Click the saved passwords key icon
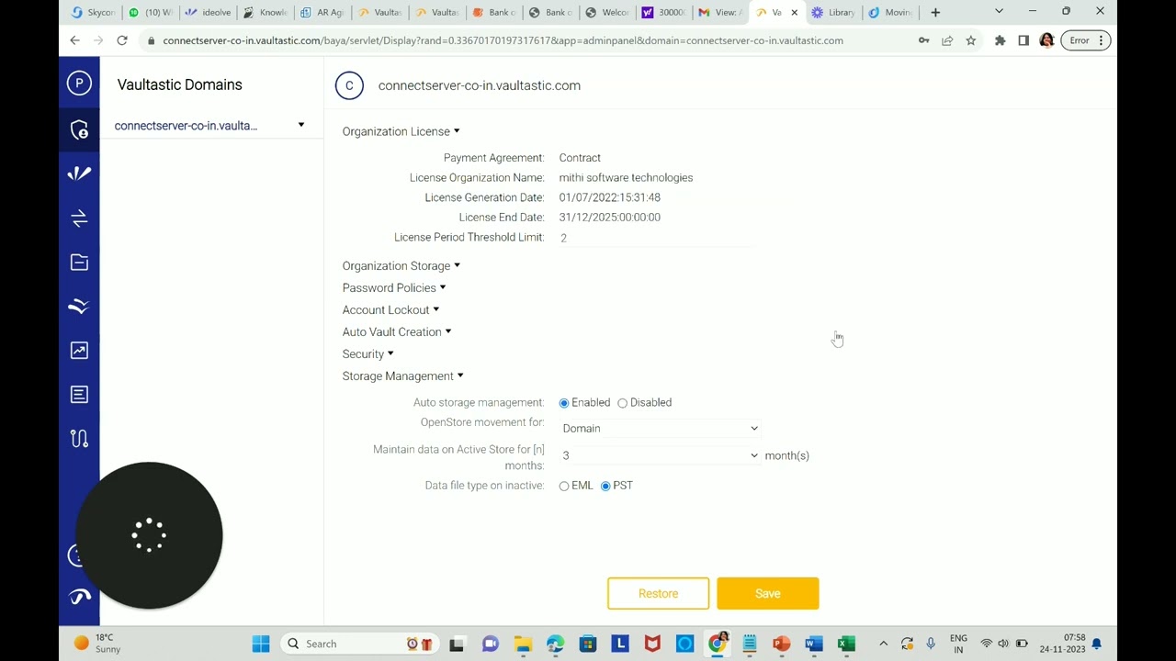This screenshot has height=661, width=1176. [923, 40]
